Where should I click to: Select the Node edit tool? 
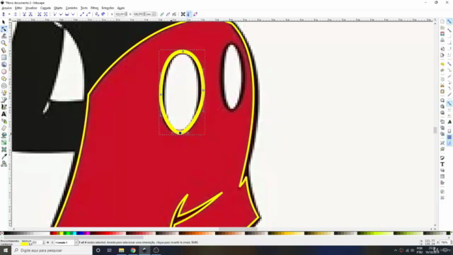(x=4, y=29)
